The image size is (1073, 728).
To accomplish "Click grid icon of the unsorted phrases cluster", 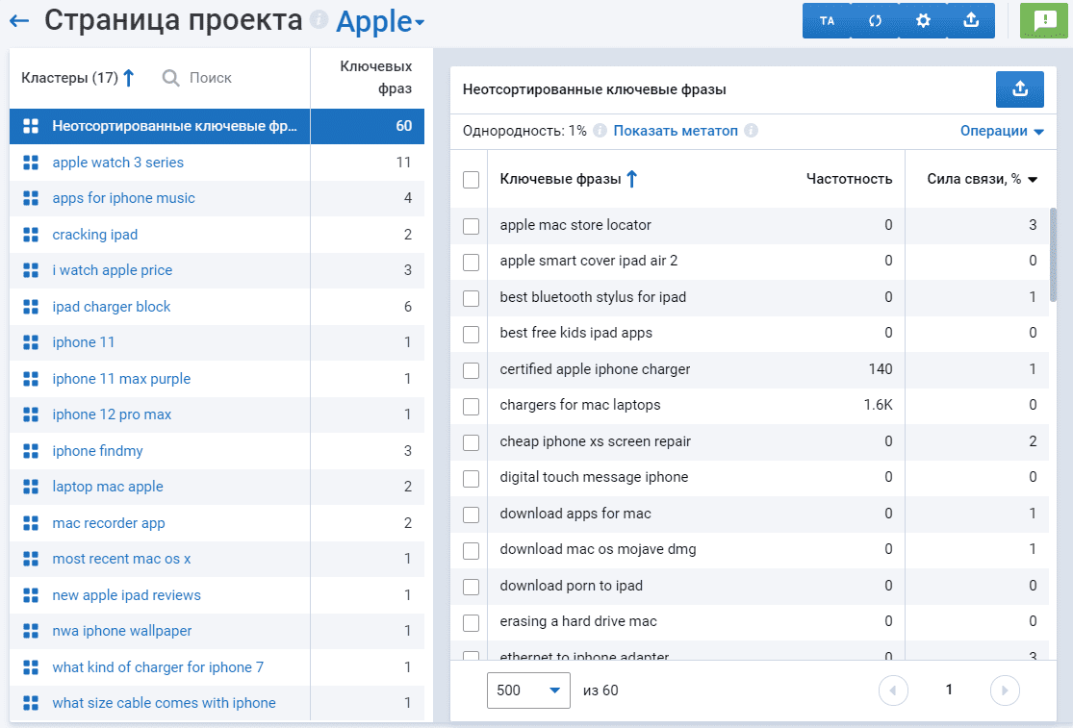I will coord(31,126).
